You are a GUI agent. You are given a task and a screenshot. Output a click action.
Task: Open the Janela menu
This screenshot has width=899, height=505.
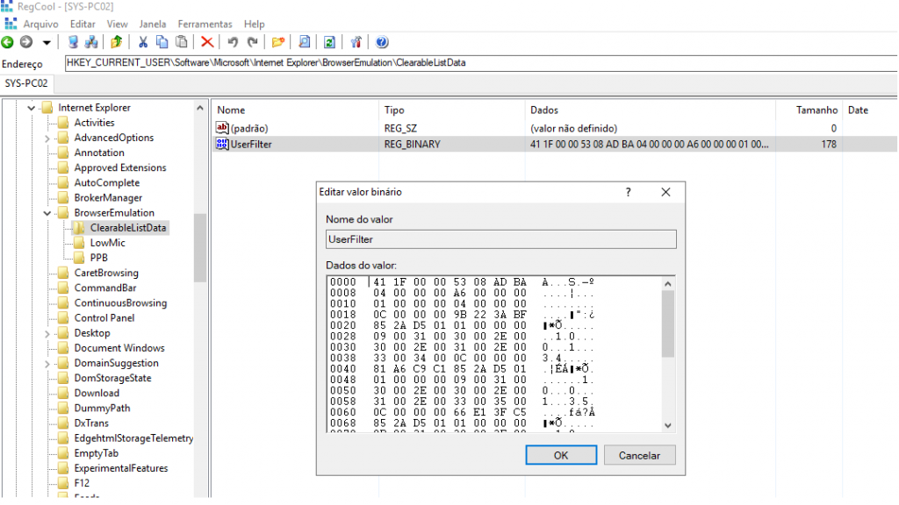pyautogui.click(x=153, y=24)
